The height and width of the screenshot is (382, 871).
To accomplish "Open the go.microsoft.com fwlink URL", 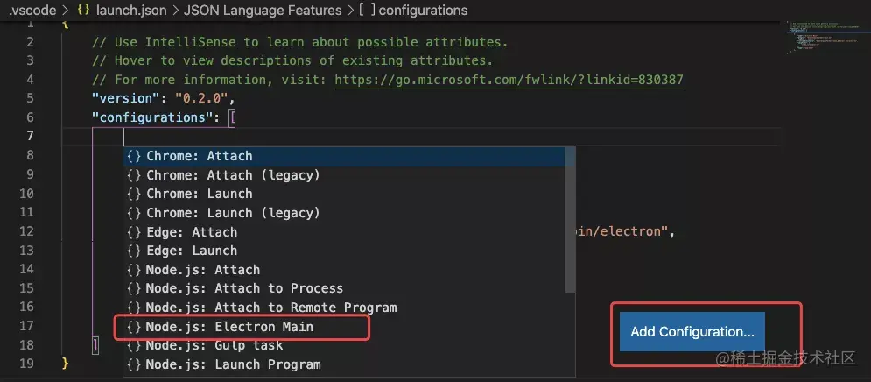I will [x=509, y=80].
